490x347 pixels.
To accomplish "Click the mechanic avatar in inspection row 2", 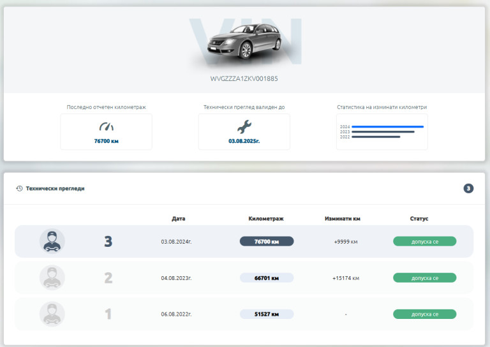I will tap(52, 277).
